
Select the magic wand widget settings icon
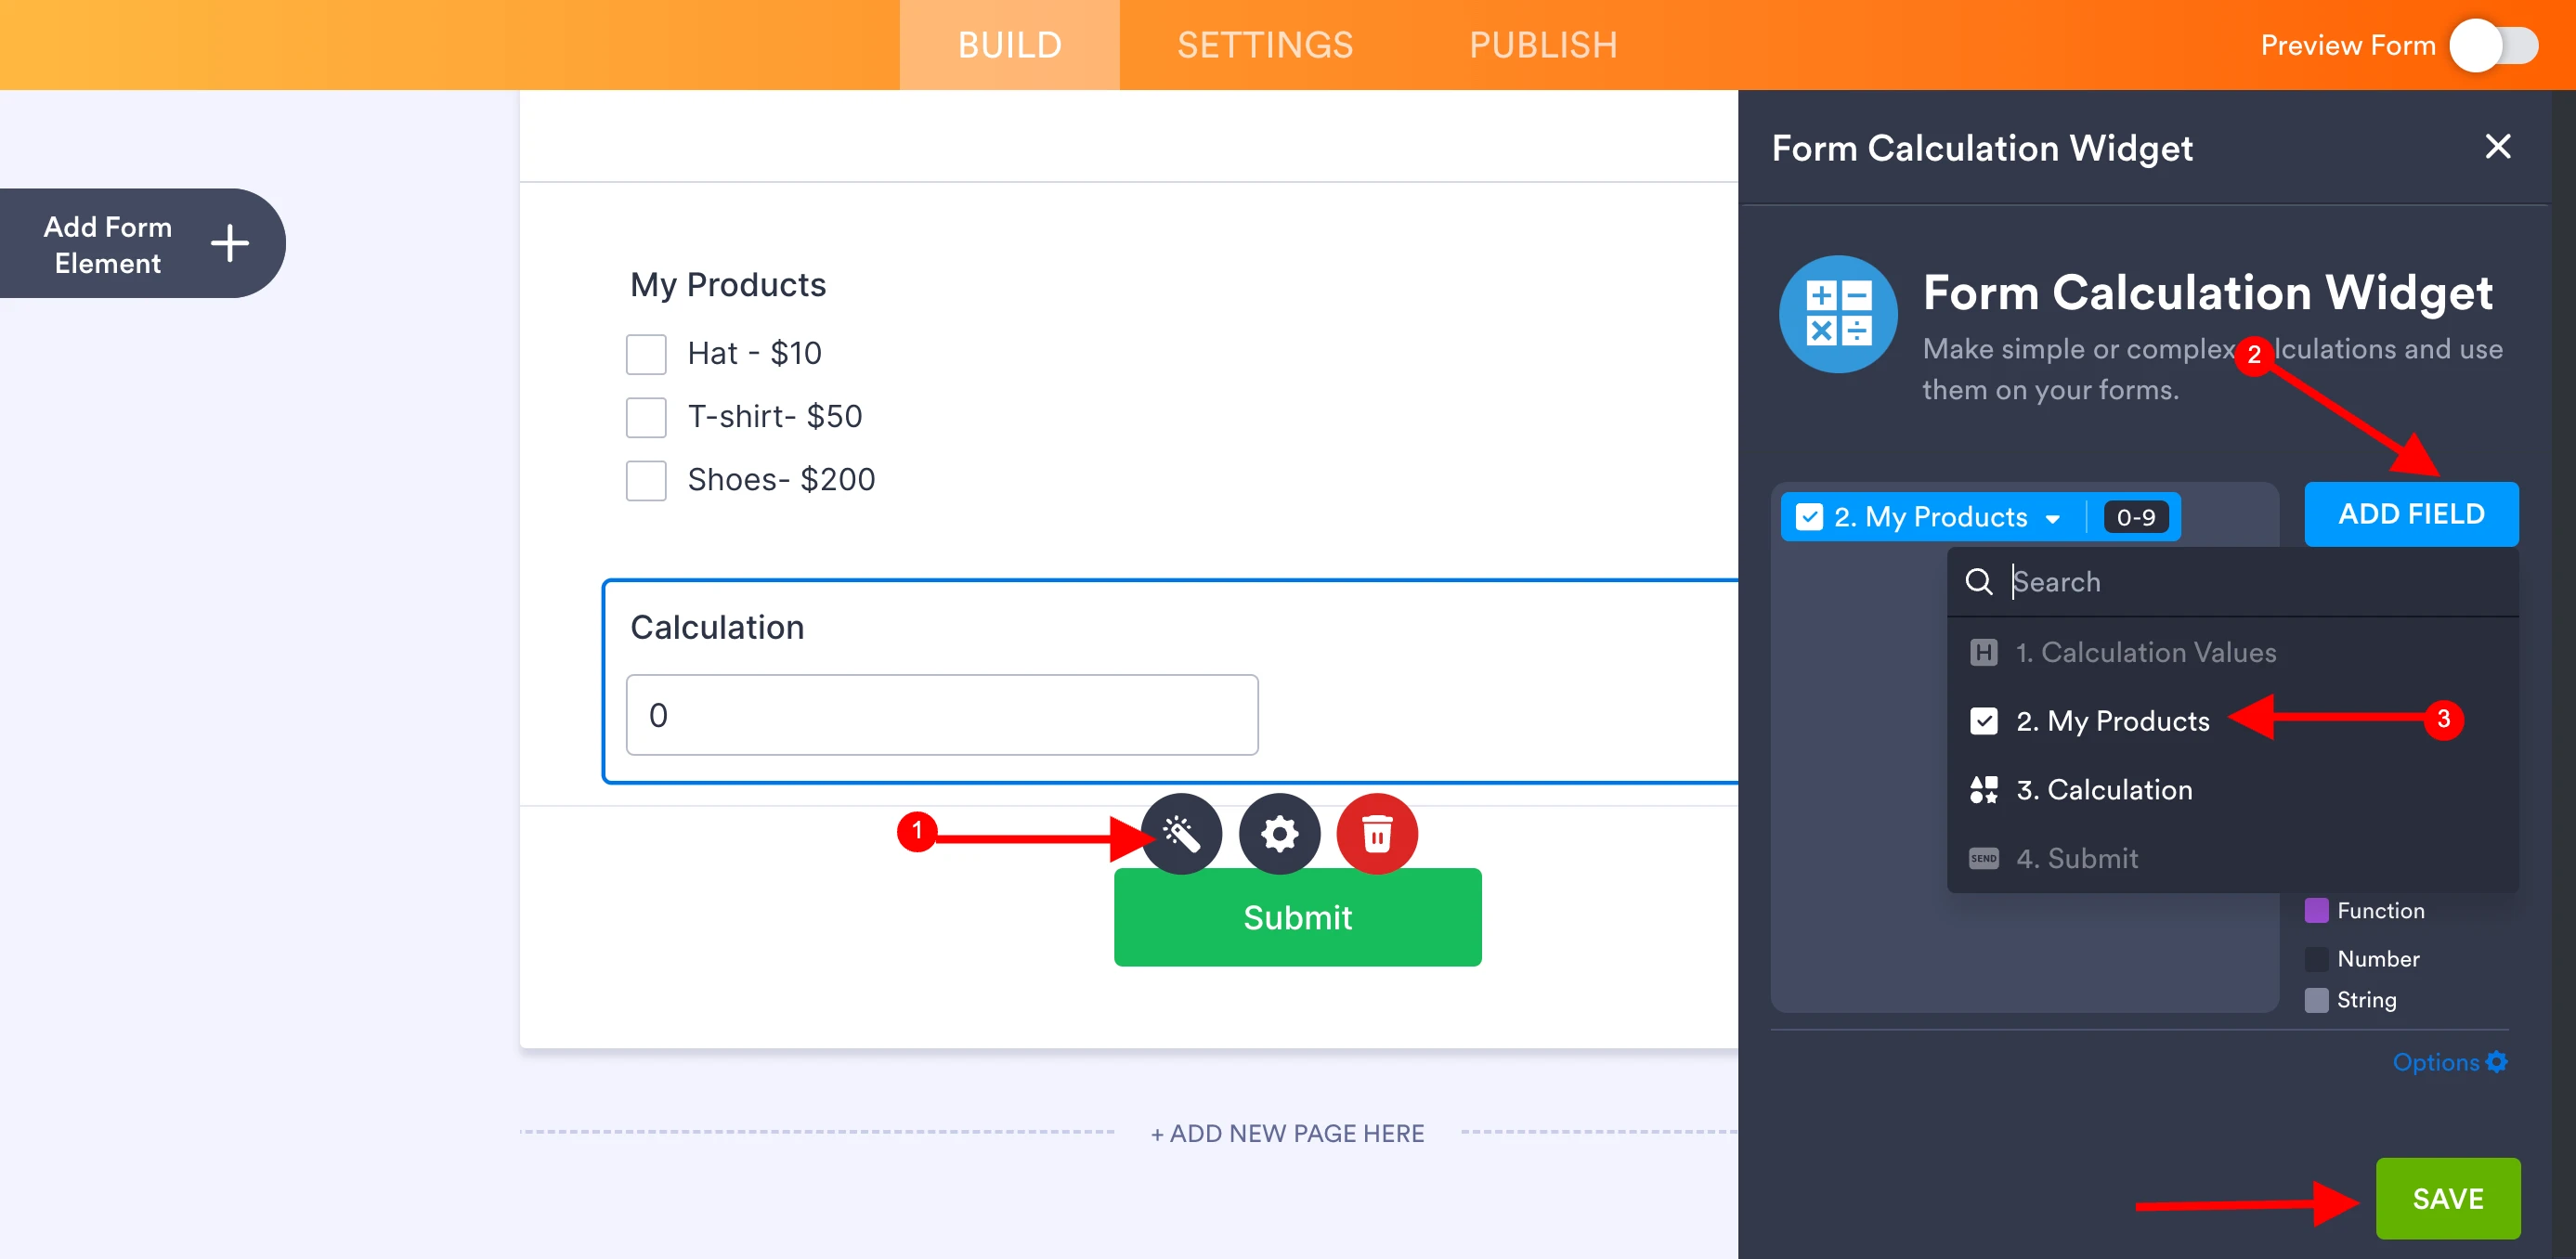(x=1182, y=834)
